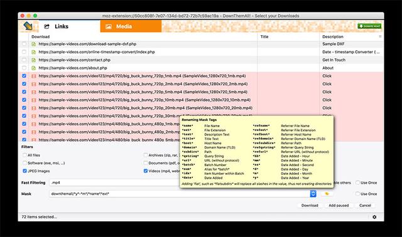Check the contact.php download row

pyautogui.click(x=24, y=60)
